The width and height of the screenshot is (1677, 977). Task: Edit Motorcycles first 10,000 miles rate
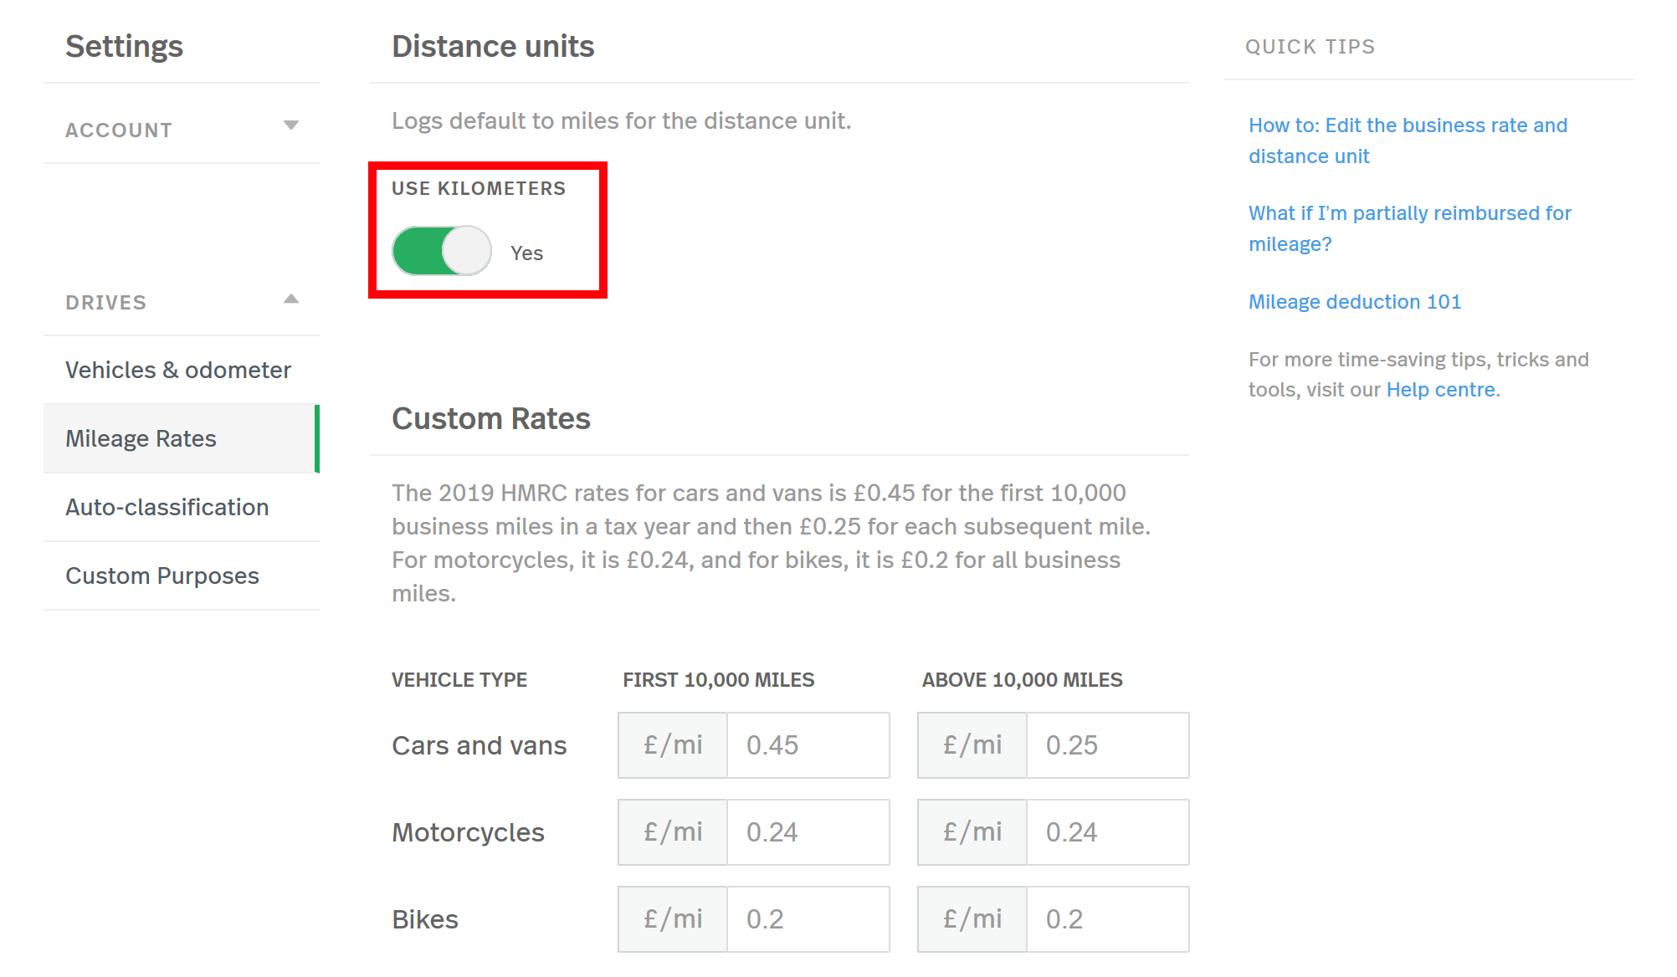point(808,832)
